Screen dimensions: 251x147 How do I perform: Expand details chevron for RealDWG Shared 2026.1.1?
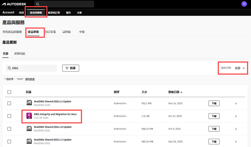(236, 103)
